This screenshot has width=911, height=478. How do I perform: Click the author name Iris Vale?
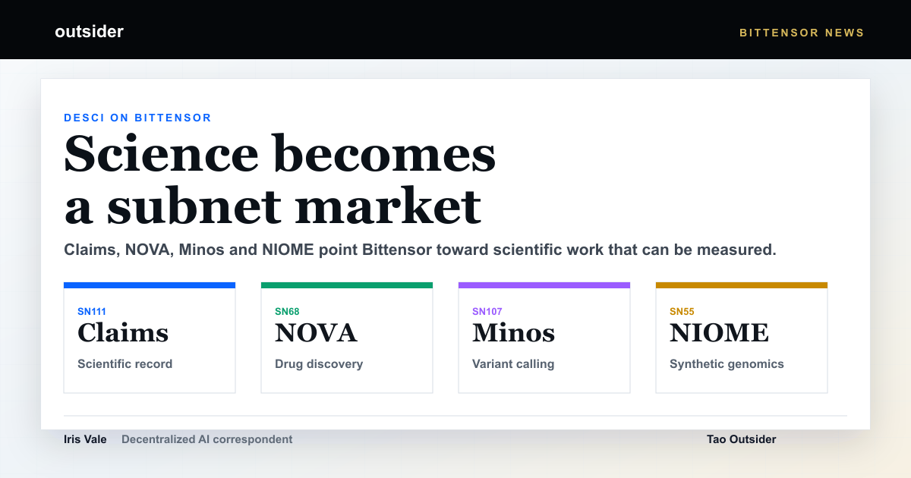pos(85,439)
